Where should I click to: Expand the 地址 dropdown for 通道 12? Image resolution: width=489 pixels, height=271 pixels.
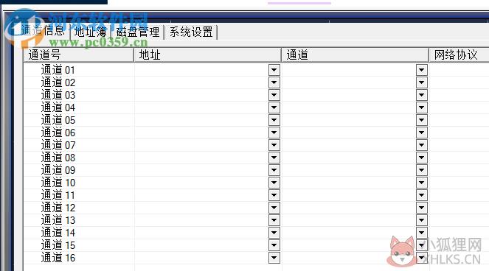274,208
